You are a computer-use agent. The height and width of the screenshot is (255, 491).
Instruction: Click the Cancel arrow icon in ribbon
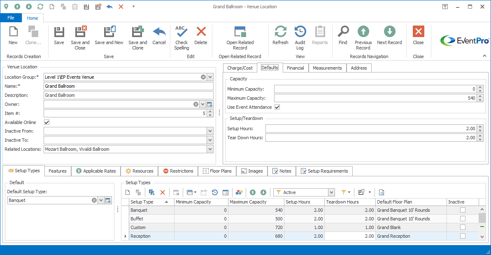[159, 32]
